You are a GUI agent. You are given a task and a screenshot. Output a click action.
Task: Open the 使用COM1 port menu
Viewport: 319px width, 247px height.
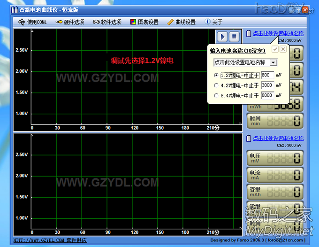tap(33, 22)
